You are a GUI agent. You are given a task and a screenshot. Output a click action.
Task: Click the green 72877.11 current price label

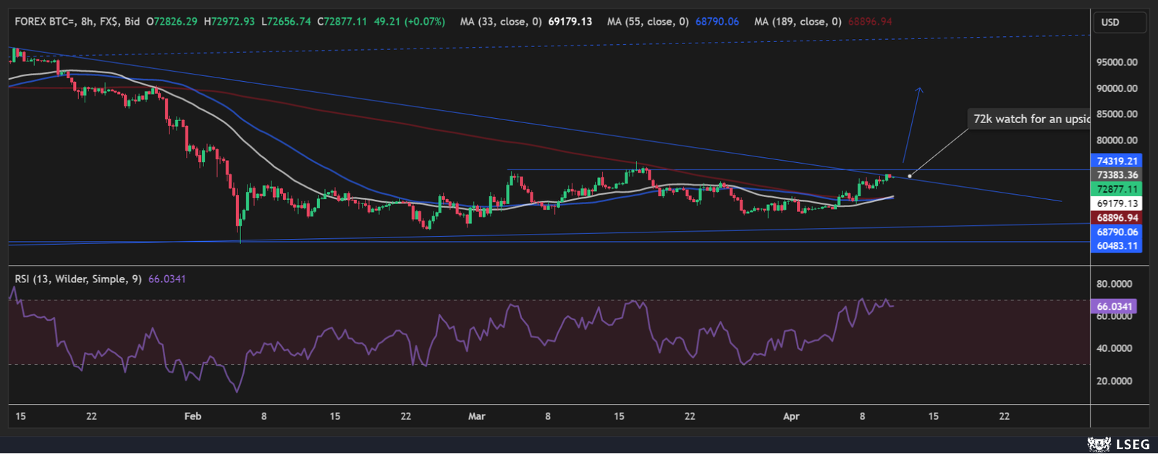pos(1117,189)
